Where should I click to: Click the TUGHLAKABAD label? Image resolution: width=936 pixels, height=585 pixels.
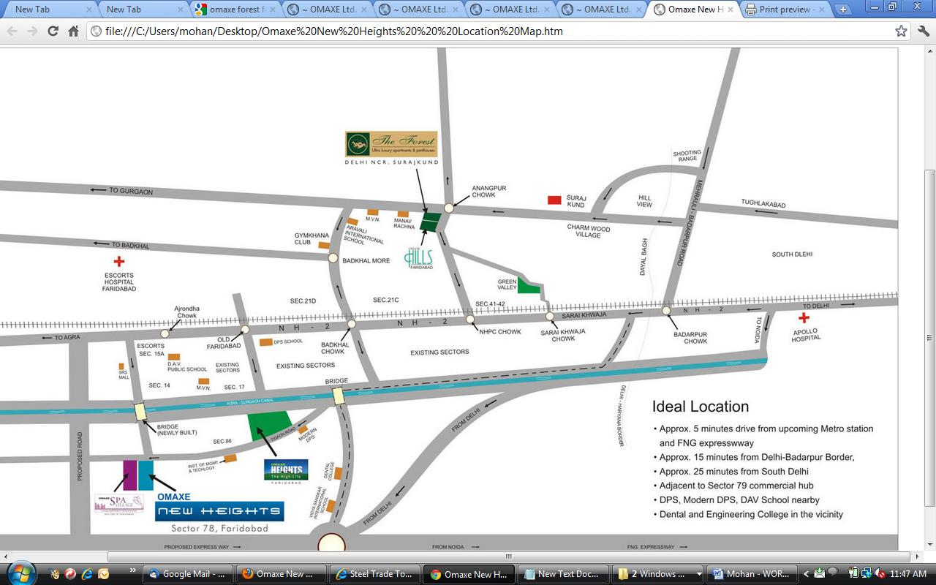pos(763,204)
